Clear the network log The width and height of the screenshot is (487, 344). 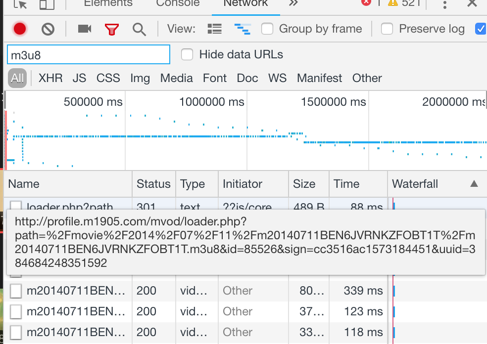pyautogui.click(x=48, y=29)
